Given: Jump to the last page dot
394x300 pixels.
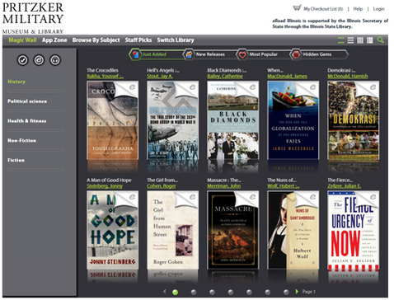Looking at the screenshot, I should point(286,293).
